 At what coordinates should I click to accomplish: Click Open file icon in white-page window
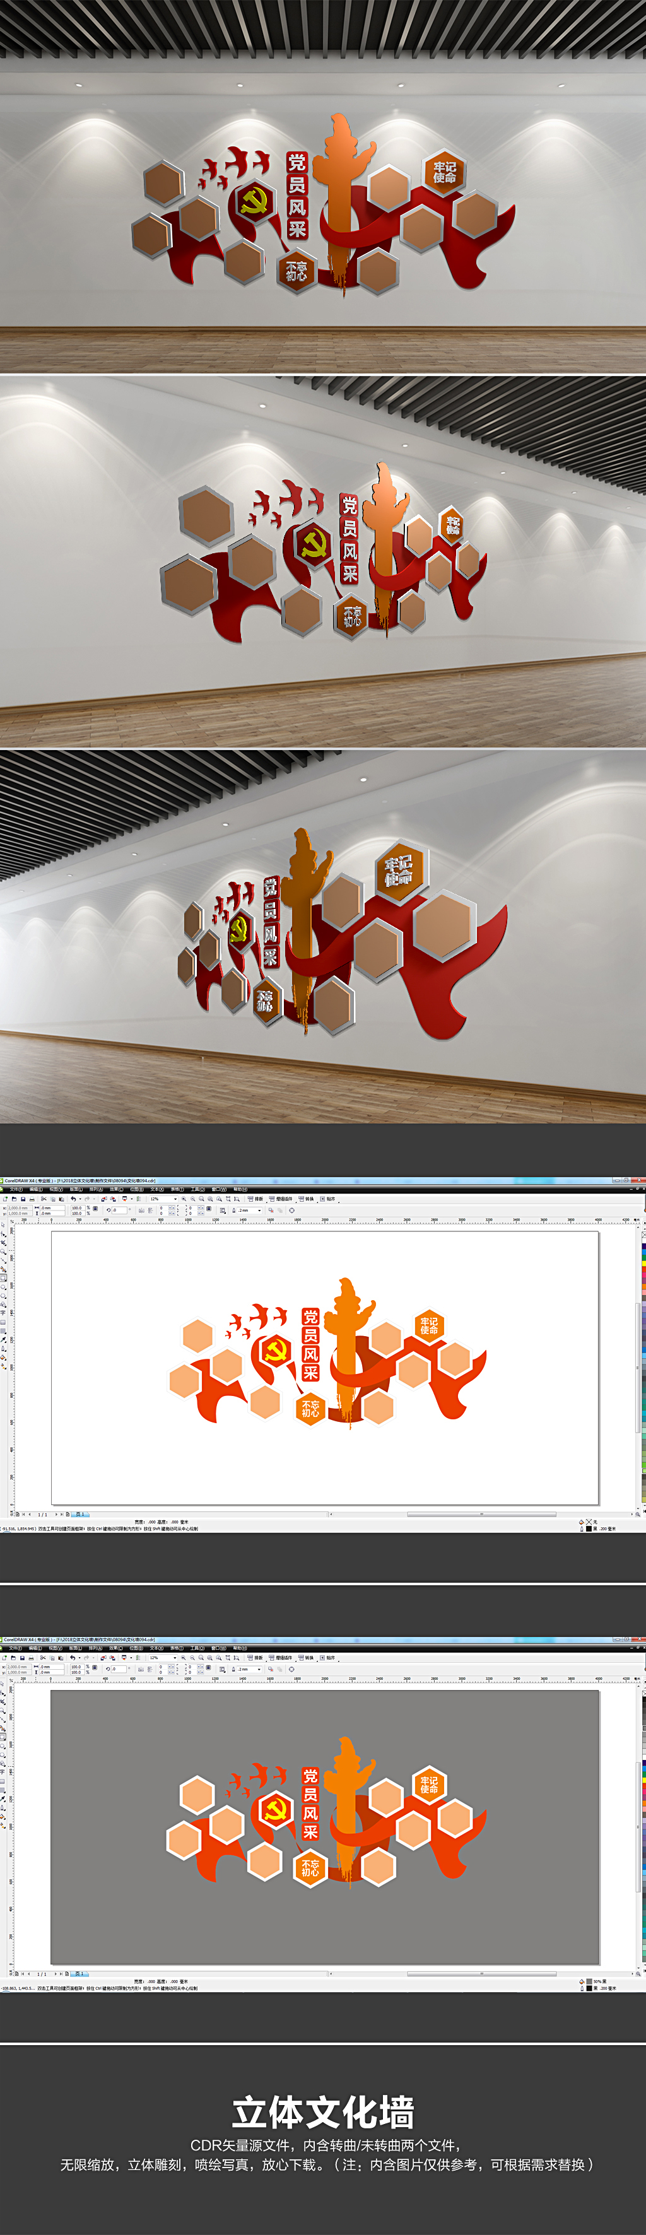click(x=13, y=1198)
